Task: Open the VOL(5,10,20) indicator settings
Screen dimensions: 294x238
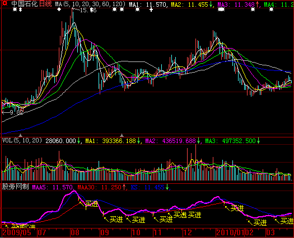Action: click(x=22, y=140)
